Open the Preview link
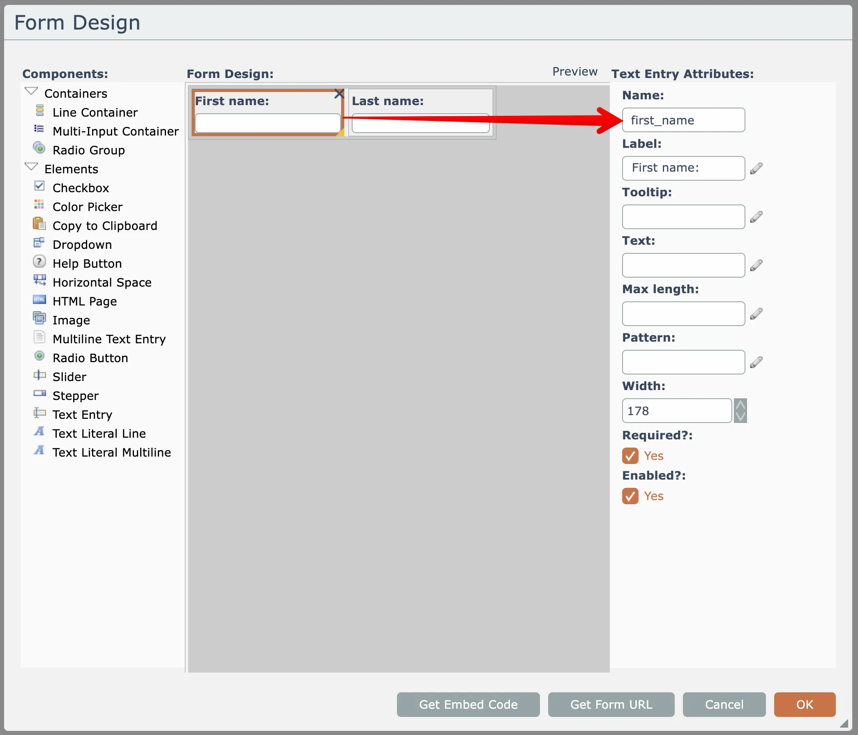This screenshot has width=858, height=735. coord(574,71)
